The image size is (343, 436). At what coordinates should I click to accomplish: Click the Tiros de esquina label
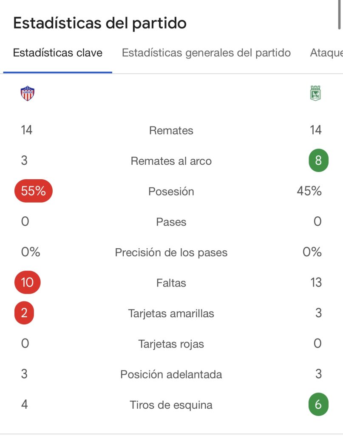(x=171, y=405)
